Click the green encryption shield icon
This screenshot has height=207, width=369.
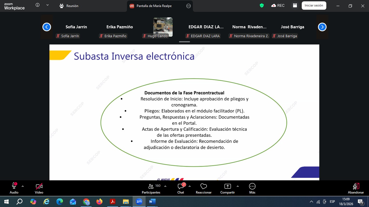[x=261, y=5]
